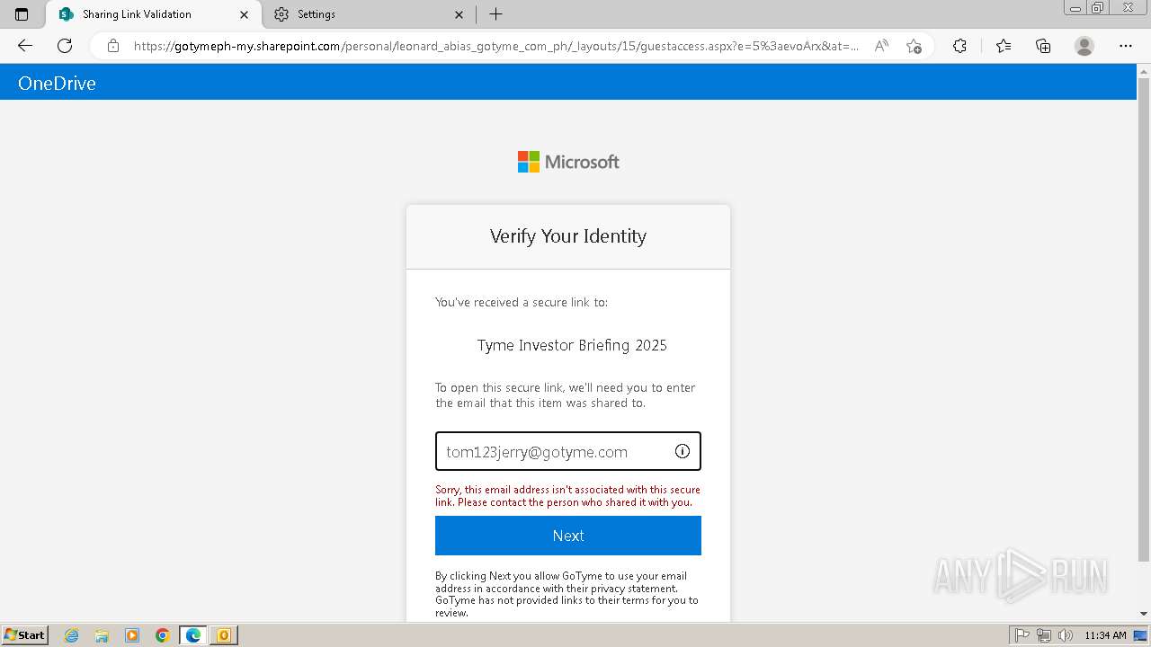Click the OneDrive header link
Viewport: 1151px width, 647px height.
57,83
